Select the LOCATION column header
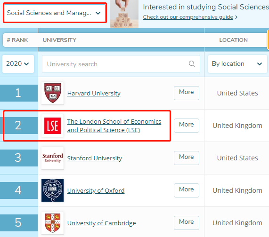The height and width of the screenshot is (237, 269). click(234, 40)
